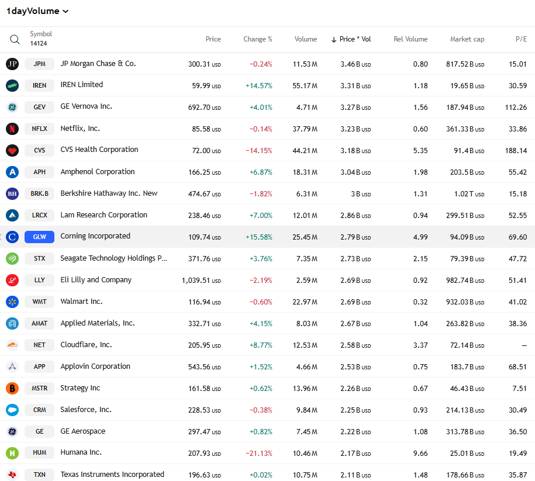This screenshot has width=535, height=481.
Task: Sort by Market cap column header
Action: click(x=467, y=39)
